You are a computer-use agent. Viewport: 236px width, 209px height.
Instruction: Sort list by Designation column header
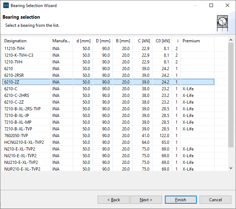(26, 41)
